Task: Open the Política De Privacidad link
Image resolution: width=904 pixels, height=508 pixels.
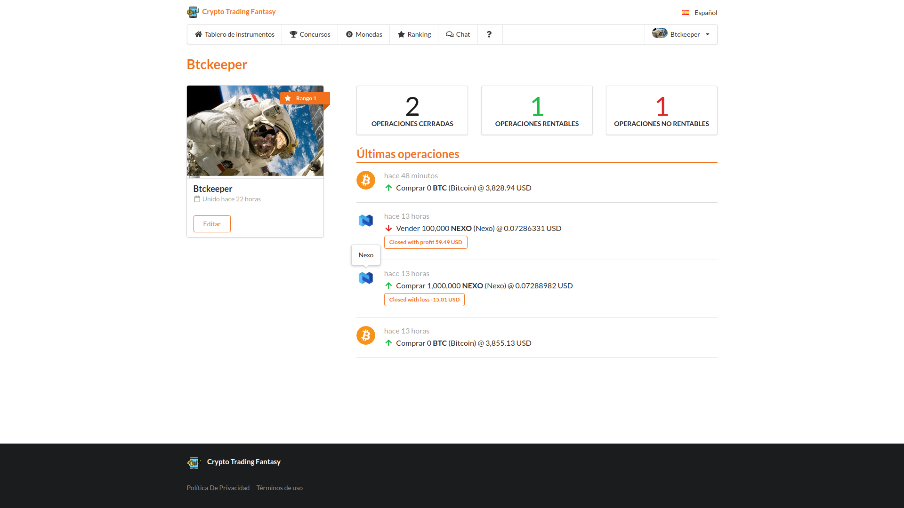Action: point(218,488)
